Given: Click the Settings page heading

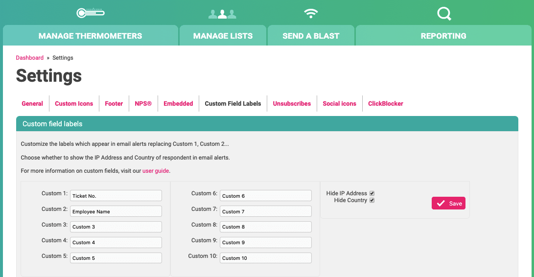Looking at the screenshot, I should [48, 76].
